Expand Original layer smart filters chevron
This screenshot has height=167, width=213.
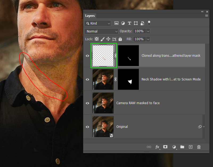click(204, 127)
